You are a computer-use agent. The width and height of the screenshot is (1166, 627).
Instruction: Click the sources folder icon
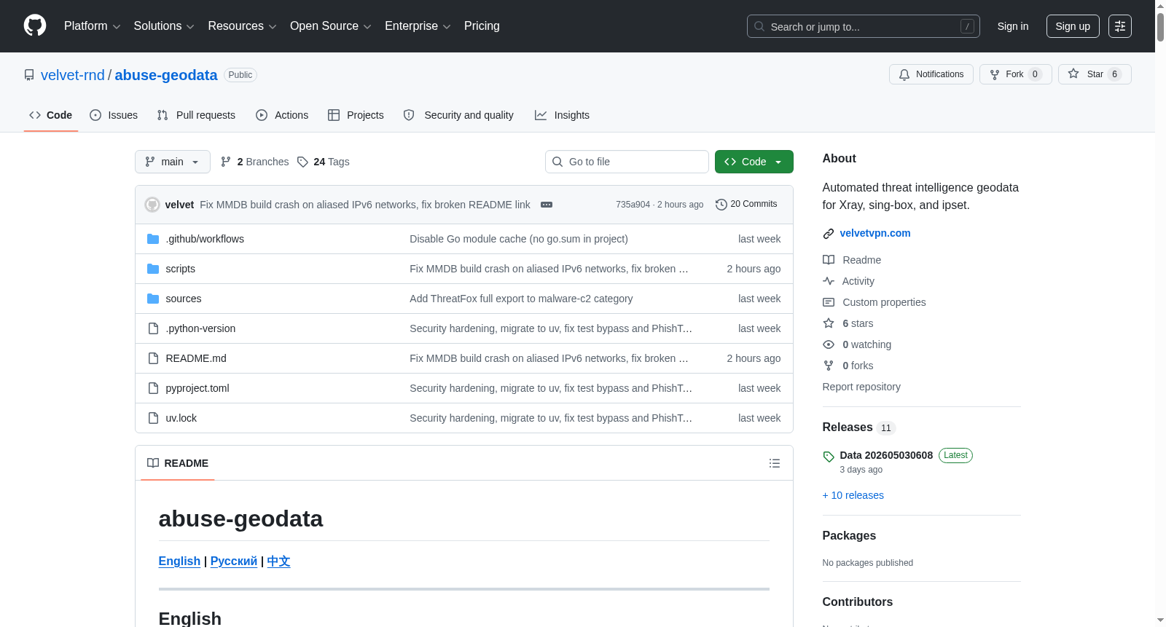153,299
